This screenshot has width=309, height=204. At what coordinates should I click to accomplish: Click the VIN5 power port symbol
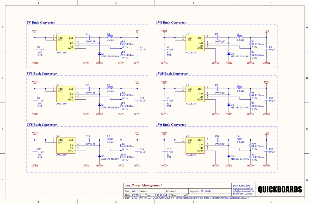click(164, 84)
